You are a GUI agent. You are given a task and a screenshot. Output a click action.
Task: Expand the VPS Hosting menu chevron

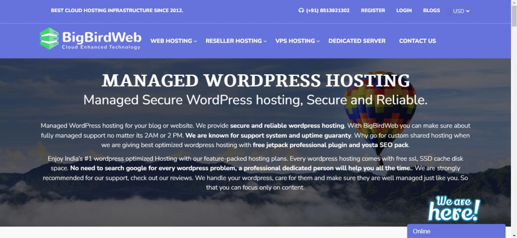click(318, 41)
